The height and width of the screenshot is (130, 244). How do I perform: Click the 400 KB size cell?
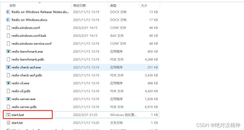[153, 51]
